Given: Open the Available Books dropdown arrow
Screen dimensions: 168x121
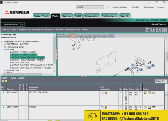Looking at the screenshot, I should pyautogui.click(x=23, y=25).
